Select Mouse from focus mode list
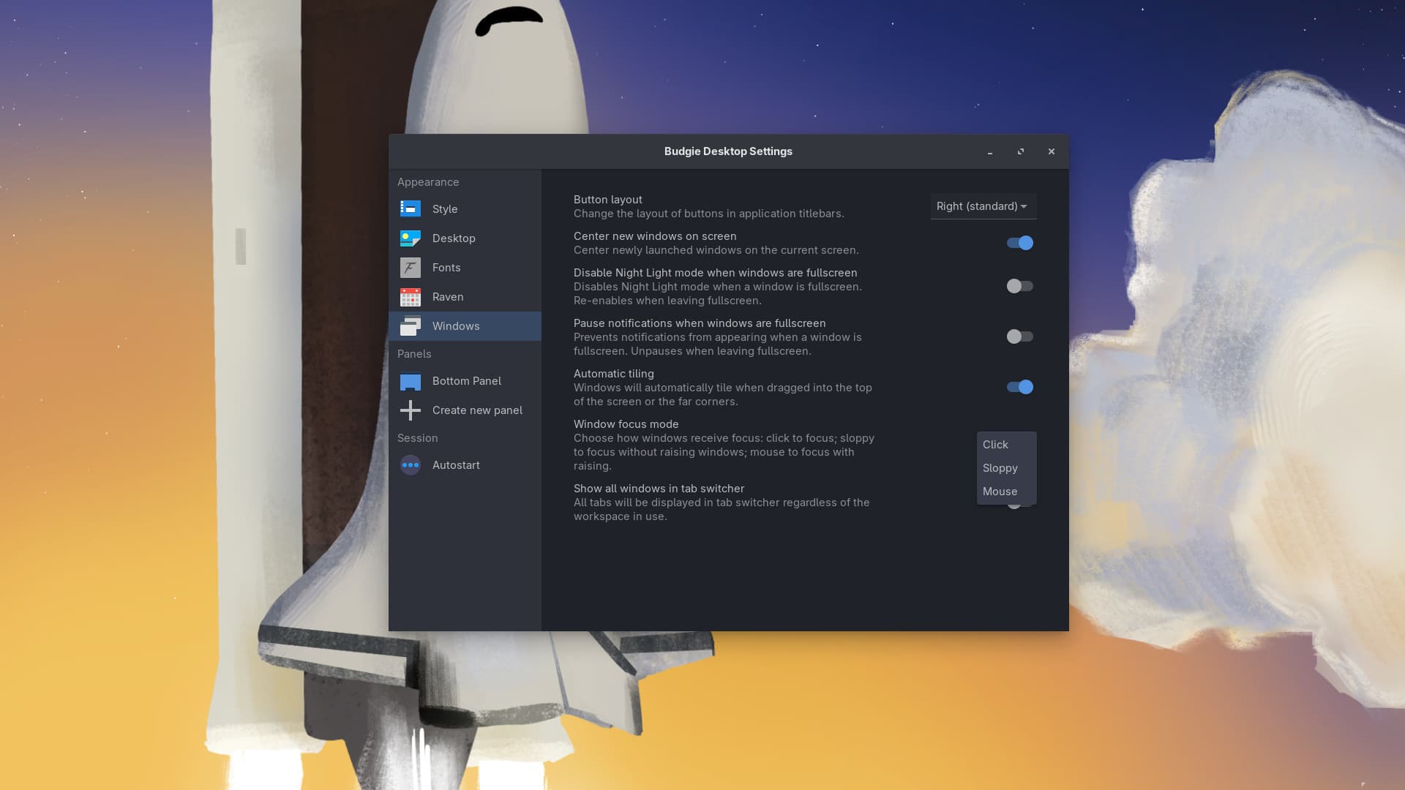Screen dimensions: 1405x790 click(x=1000, y=492)
